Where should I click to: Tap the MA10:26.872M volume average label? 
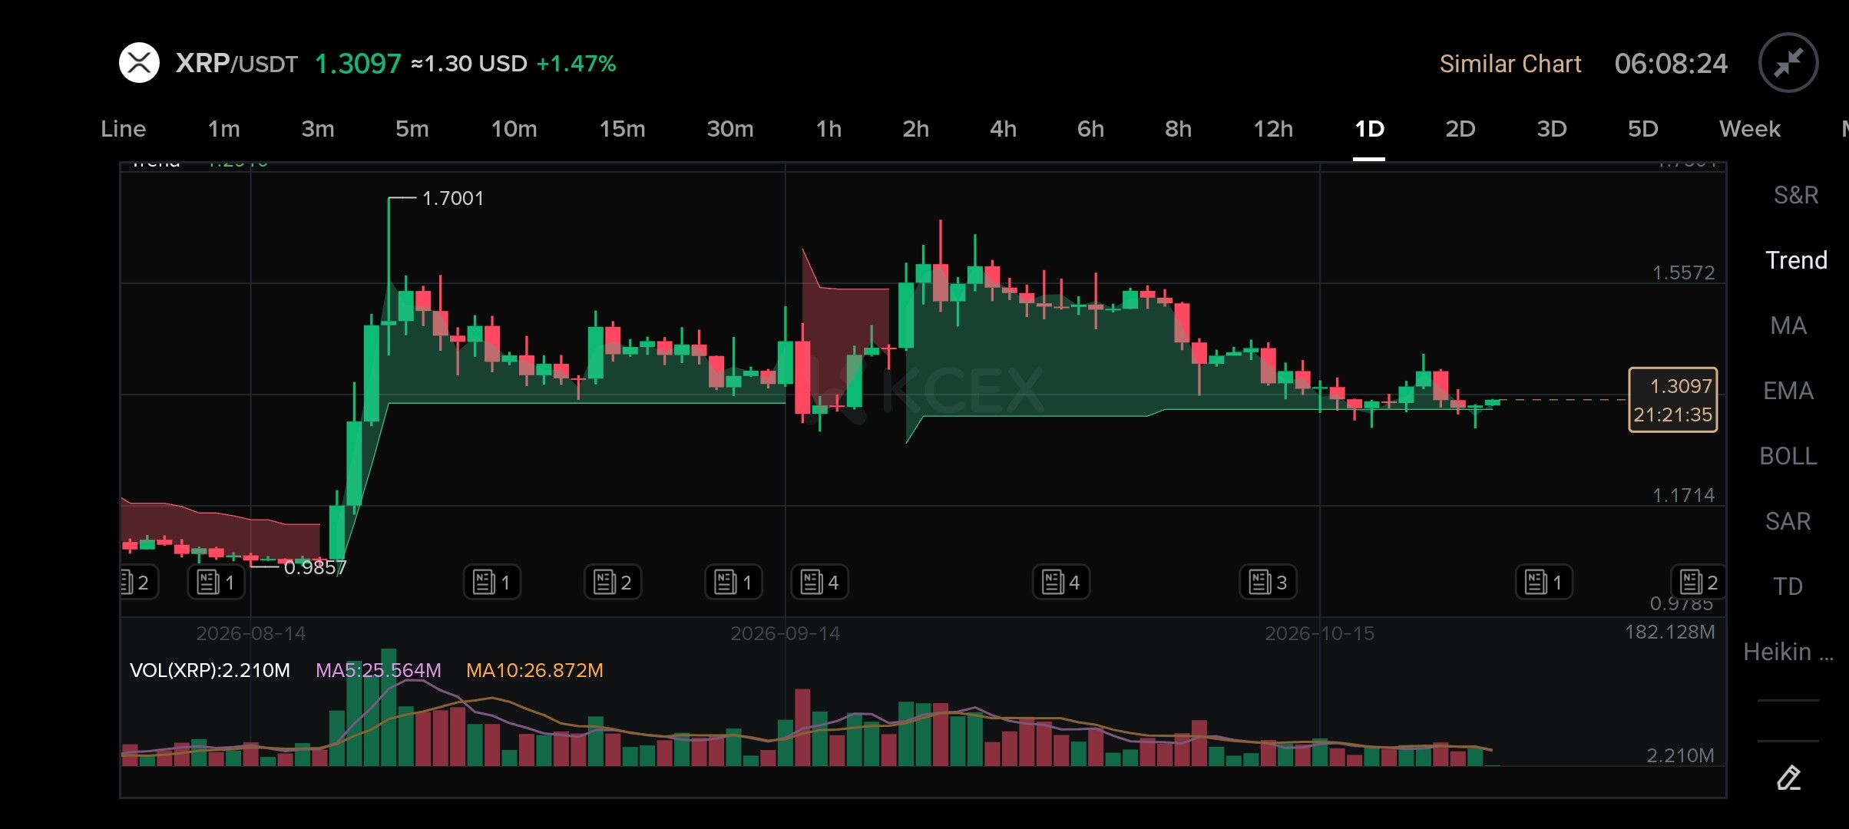(x=534, y=670)
